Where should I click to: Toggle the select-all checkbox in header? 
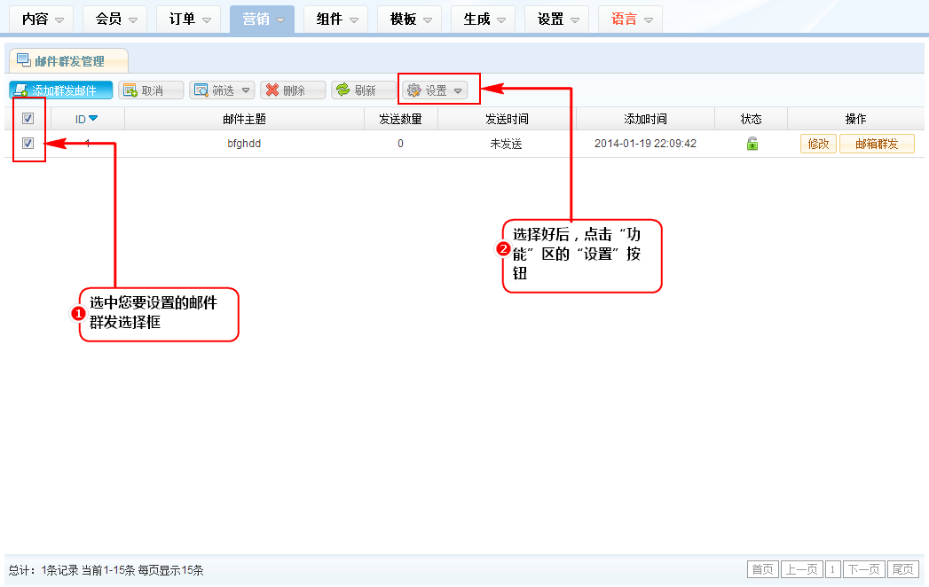(28, 119)
